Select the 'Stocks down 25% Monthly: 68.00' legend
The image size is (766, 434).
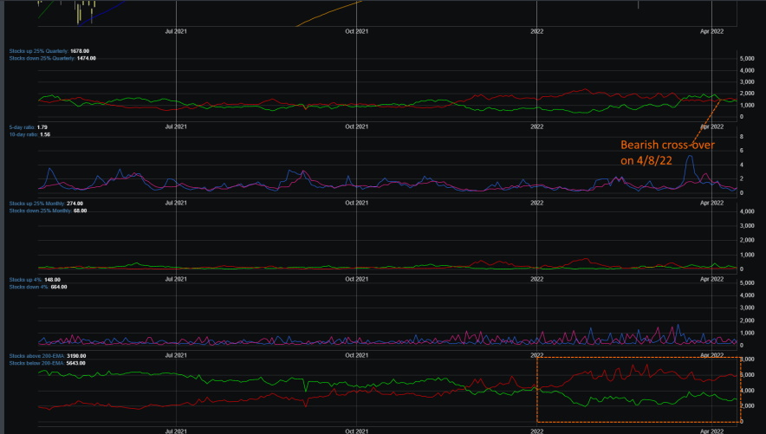point(48,211)
